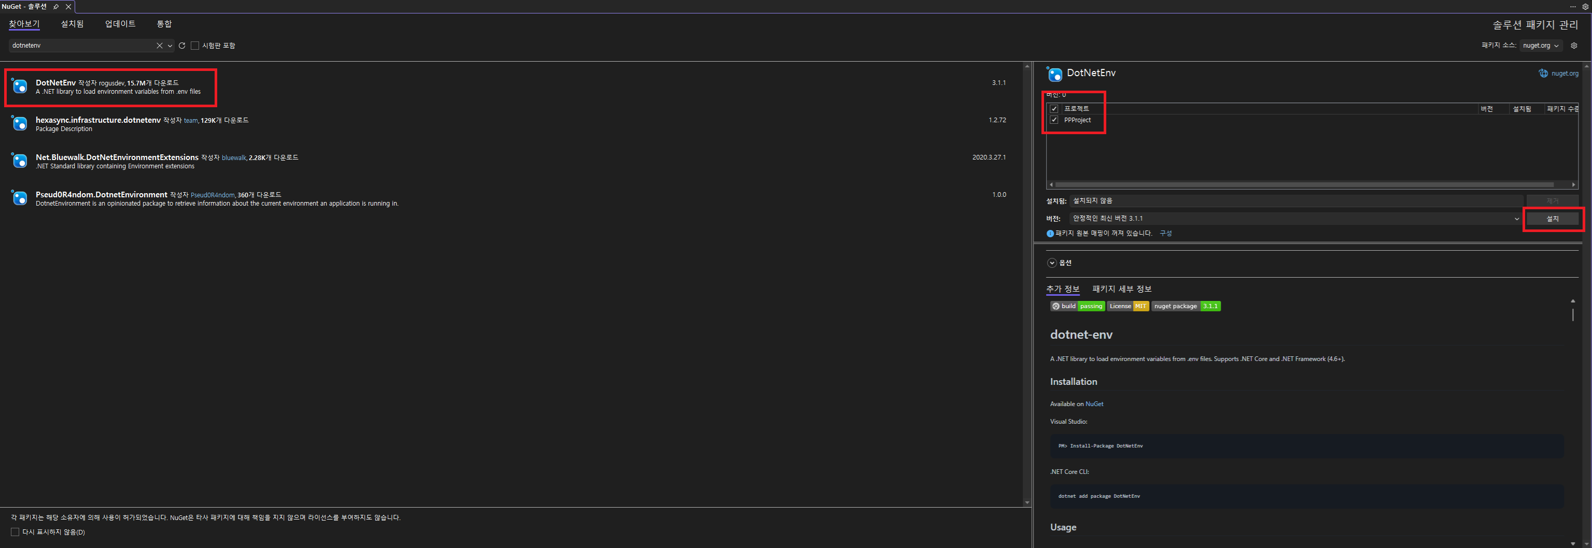Click the team author link
Screen dimensions: 1592x548
click(x=191, y=121)
